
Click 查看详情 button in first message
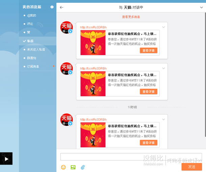coord(149,50)
